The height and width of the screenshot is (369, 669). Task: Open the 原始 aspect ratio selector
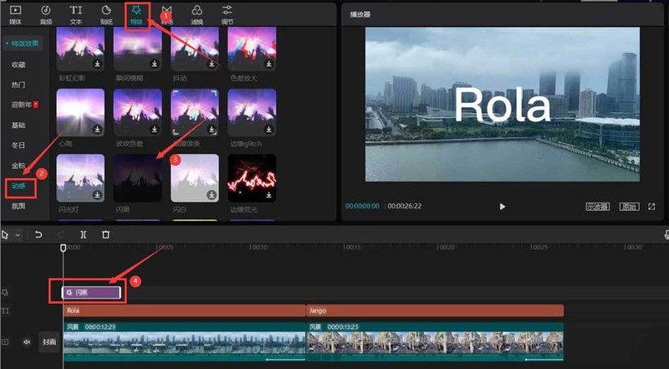pyautogui.click(x=628, y=206)
